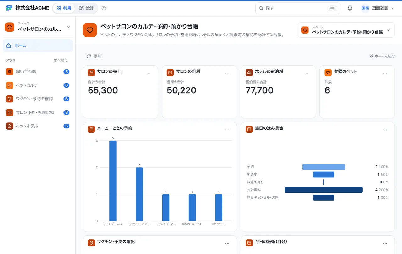The height and width of the screenshot is (254, 402).
Task: Click the 探す search field
Action: pos(298,8)
